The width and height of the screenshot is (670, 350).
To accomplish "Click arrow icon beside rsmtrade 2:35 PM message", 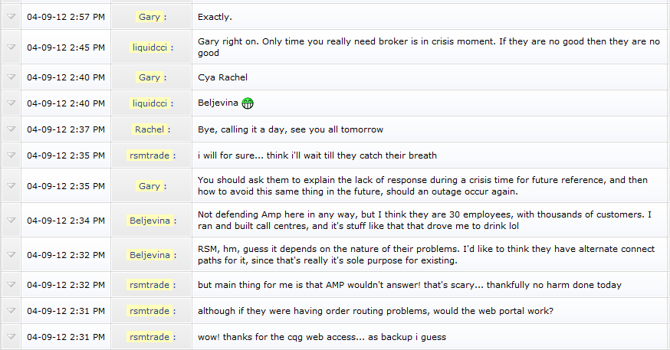I will coord(11,155).
